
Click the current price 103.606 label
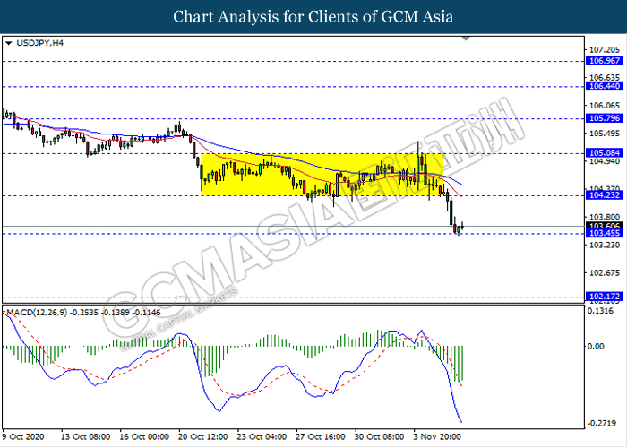(605, 226)
